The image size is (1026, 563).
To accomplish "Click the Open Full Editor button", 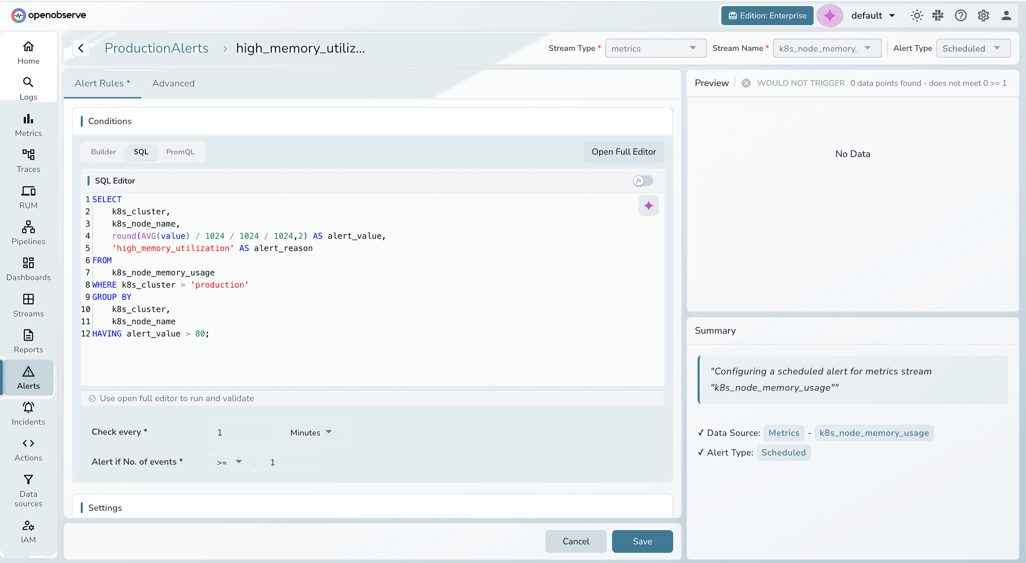I will (623, 152).
